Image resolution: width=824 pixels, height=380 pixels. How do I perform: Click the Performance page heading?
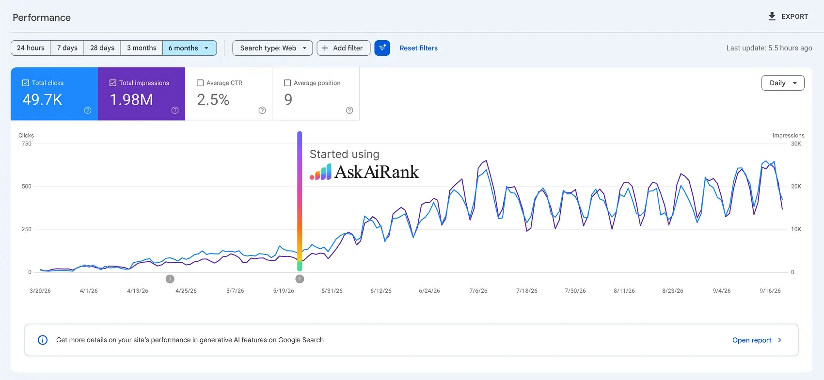[42, 17]
